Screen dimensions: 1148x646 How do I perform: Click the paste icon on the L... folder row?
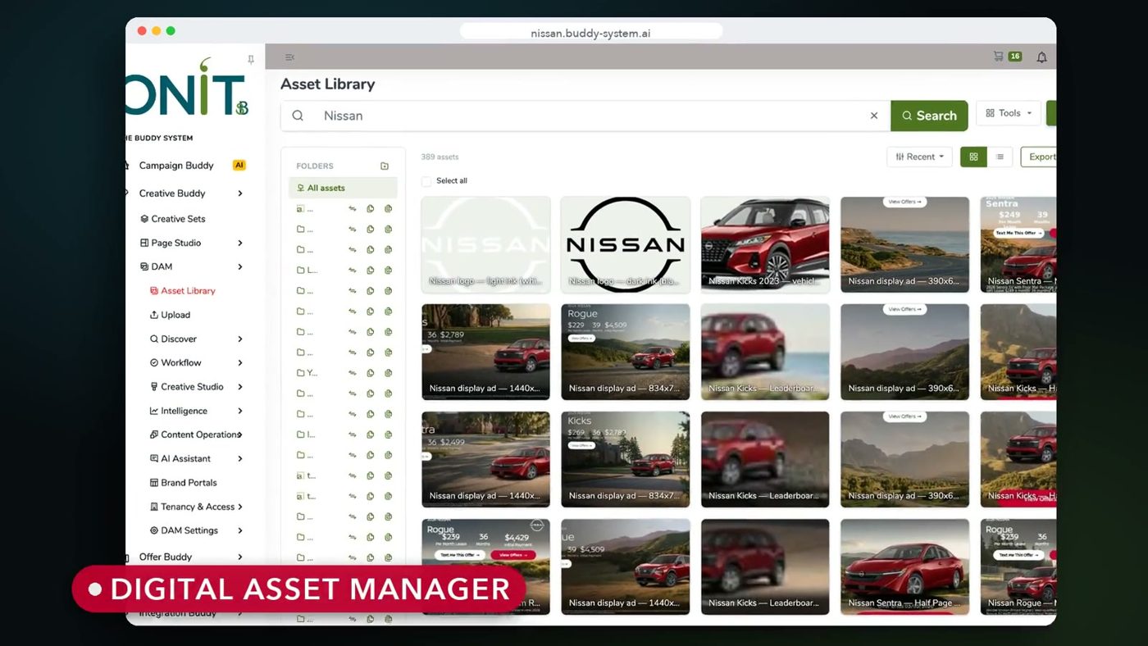click(x=389, y=271)
